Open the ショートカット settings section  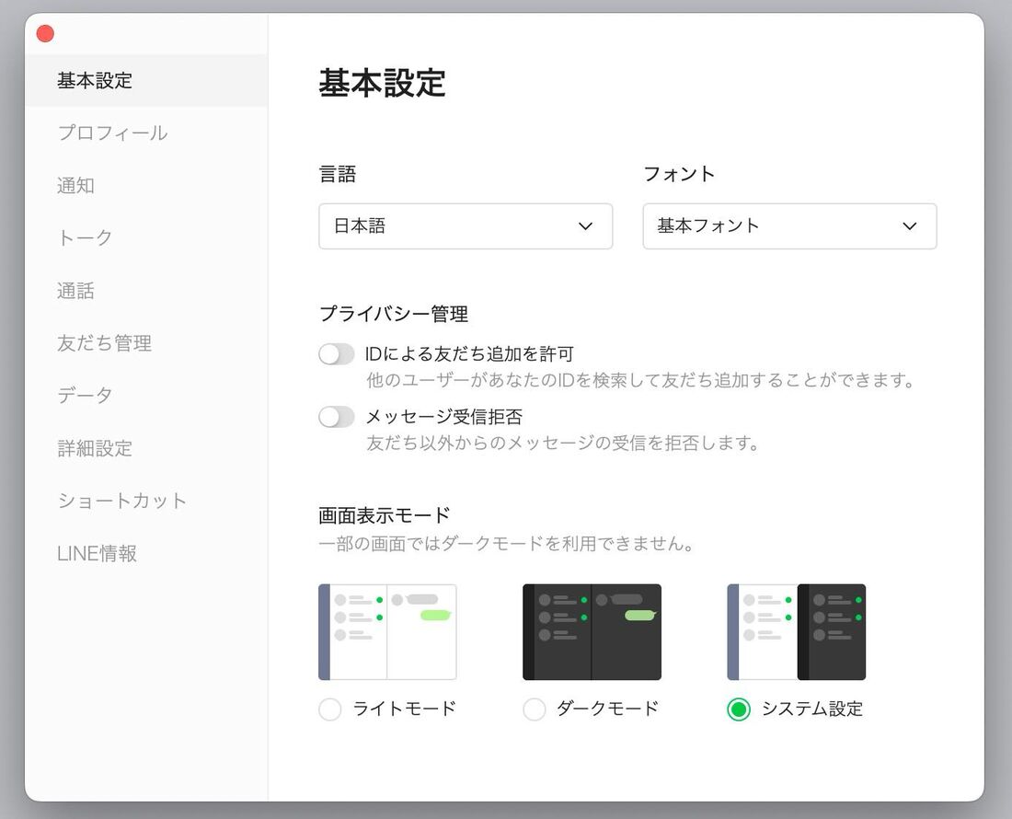click(x=121, y=501)
